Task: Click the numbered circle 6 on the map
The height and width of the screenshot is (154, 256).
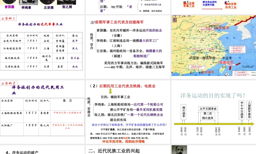Action: (227, 74)
